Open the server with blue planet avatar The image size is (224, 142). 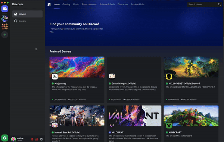coord(4,18)
